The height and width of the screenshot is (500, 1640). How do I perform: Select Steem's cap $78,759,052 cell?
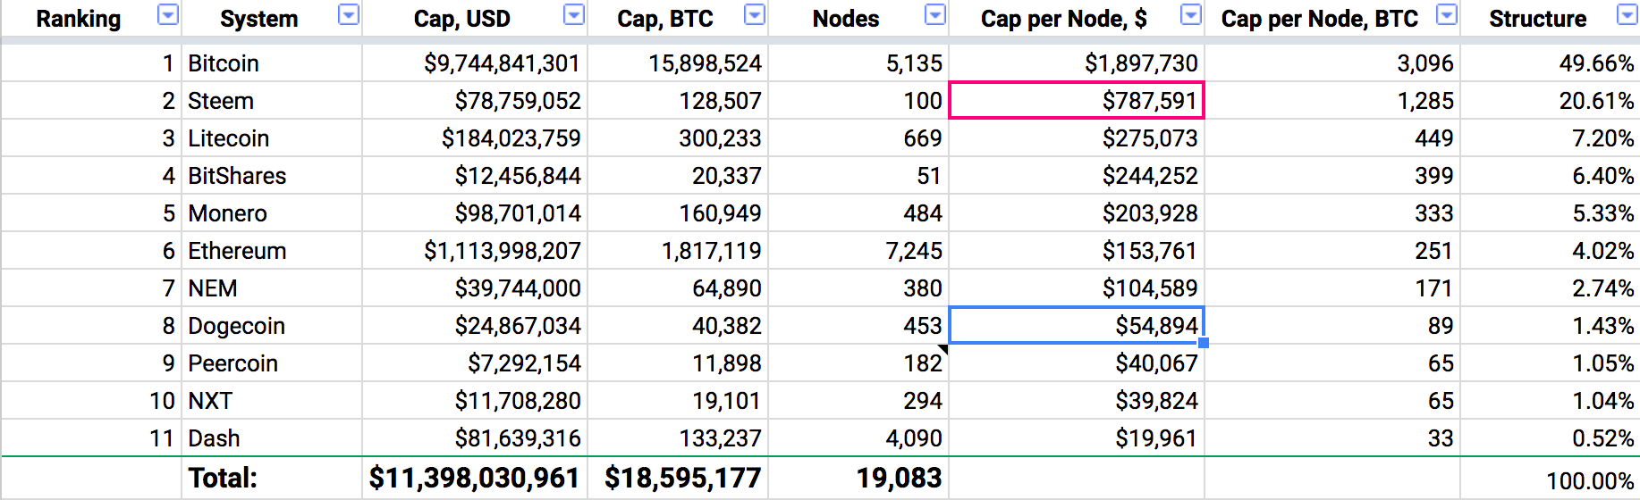(x=475, y=101)
